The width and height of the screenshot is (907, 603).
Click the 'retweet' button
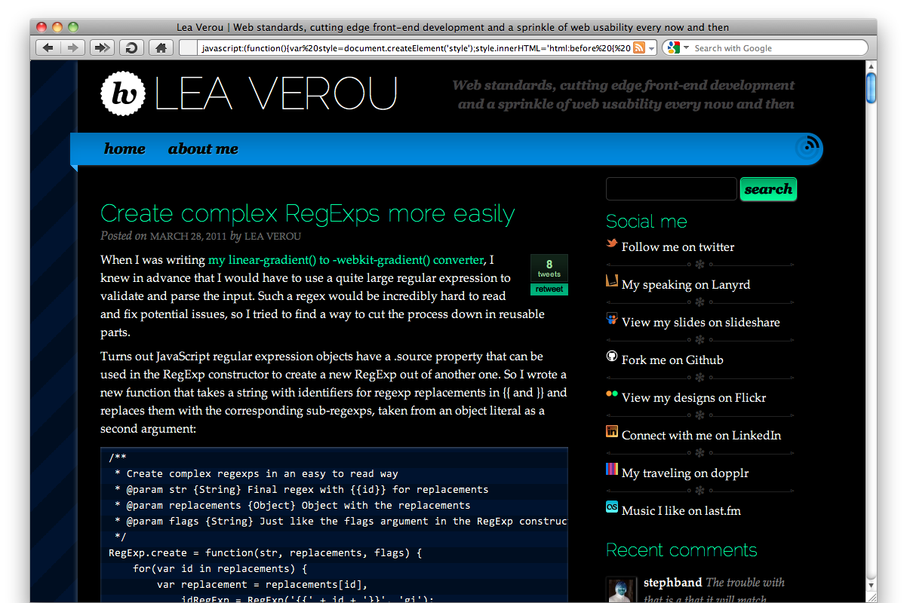(549, 289)
